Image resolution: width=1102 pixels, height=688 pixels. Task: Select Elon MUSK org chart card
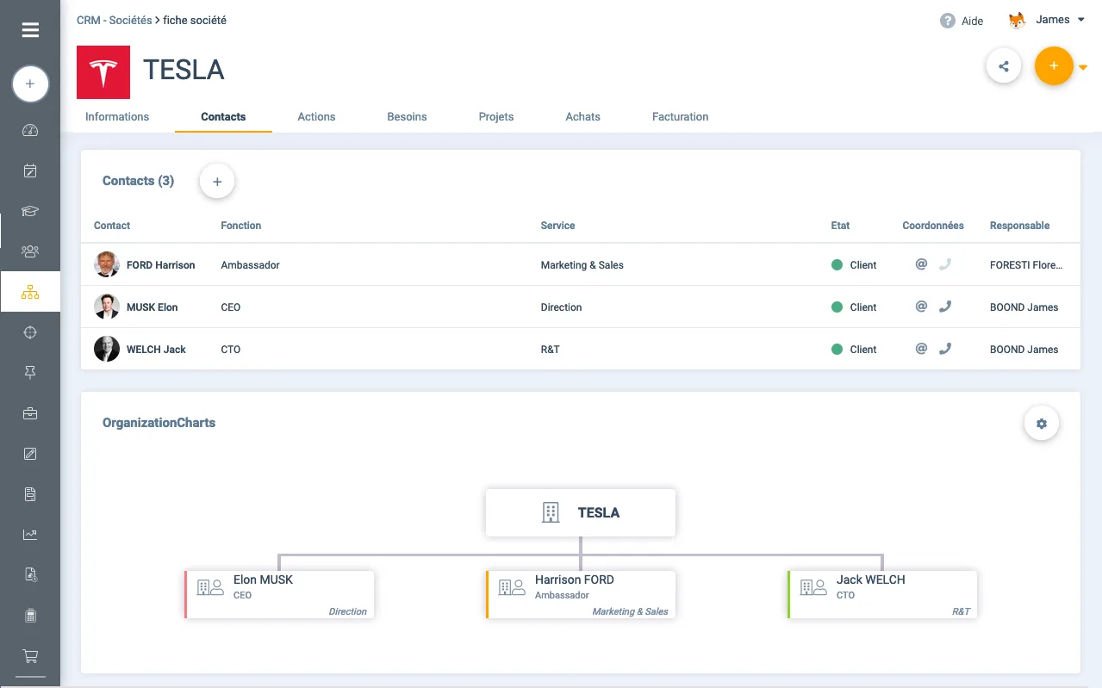pos(279,594)
